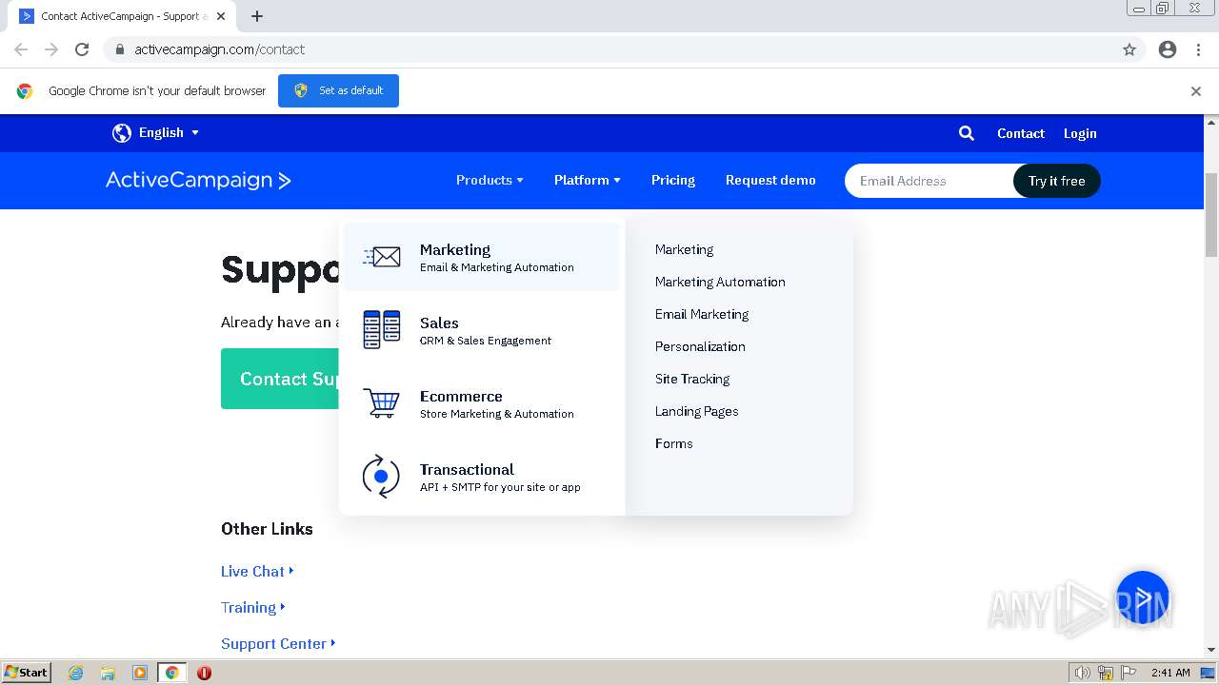Open Email Marketing submenu link
Image resolution: width=1219 pixels, height=685 pixels.
pyautogui.click(x=702, y=314)
